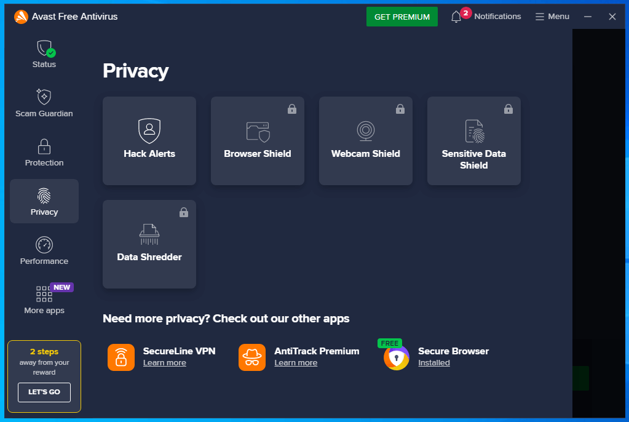Click the Hack Alerts shield icon
Image resolution: width=629 pixels, height=422 pixels.
[149, 130]
